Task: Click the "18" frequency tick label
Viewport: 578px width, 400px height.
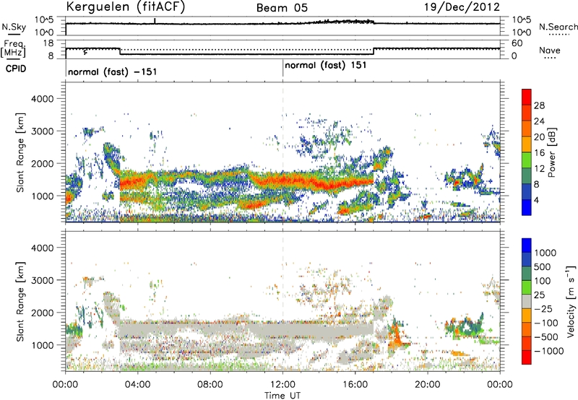Action: click(x=48, y=43)
